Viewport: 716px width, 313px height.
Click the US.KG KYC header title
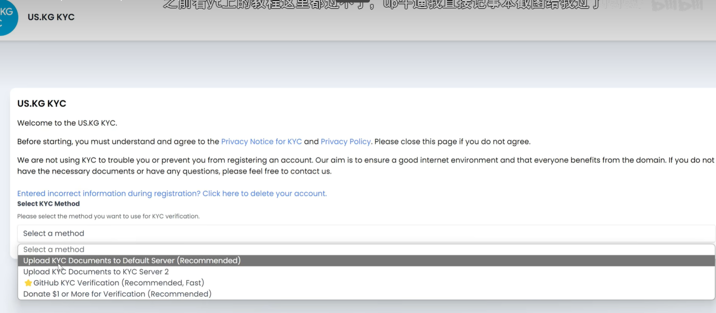[x=51, y=17]
